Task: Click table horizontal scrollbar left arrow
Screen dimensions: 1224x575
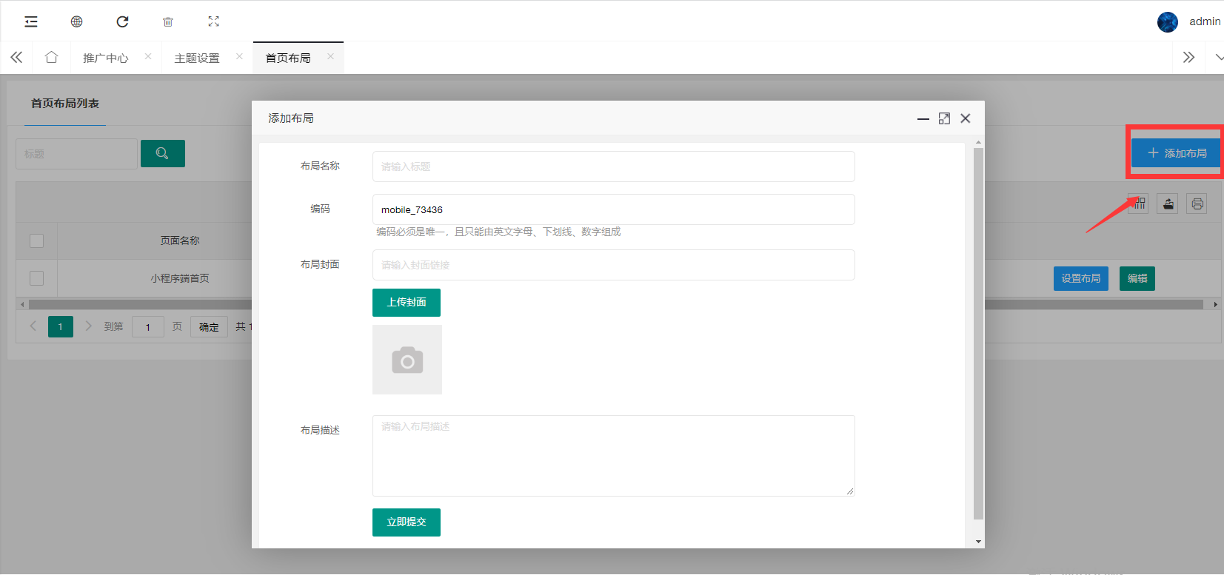Action: point(22,304)
